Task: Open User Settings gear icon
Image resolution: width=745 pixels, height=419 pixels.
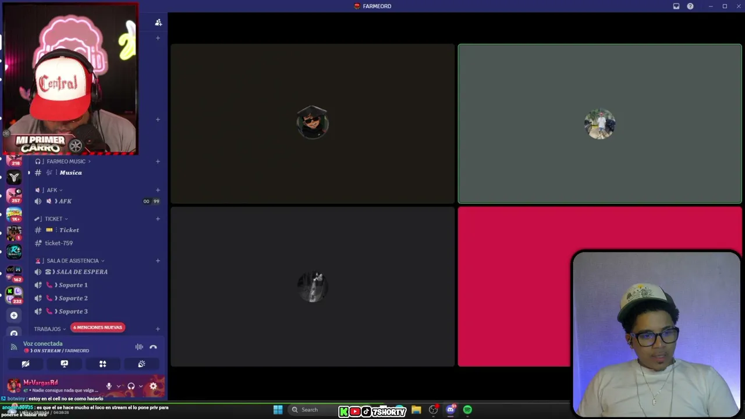Action: [x=153, y=386]
